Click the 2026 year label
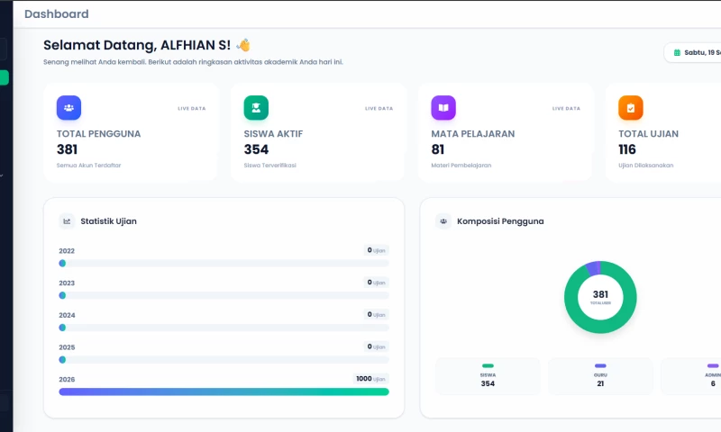Screen dimensions: 721x432 point(67,380)
